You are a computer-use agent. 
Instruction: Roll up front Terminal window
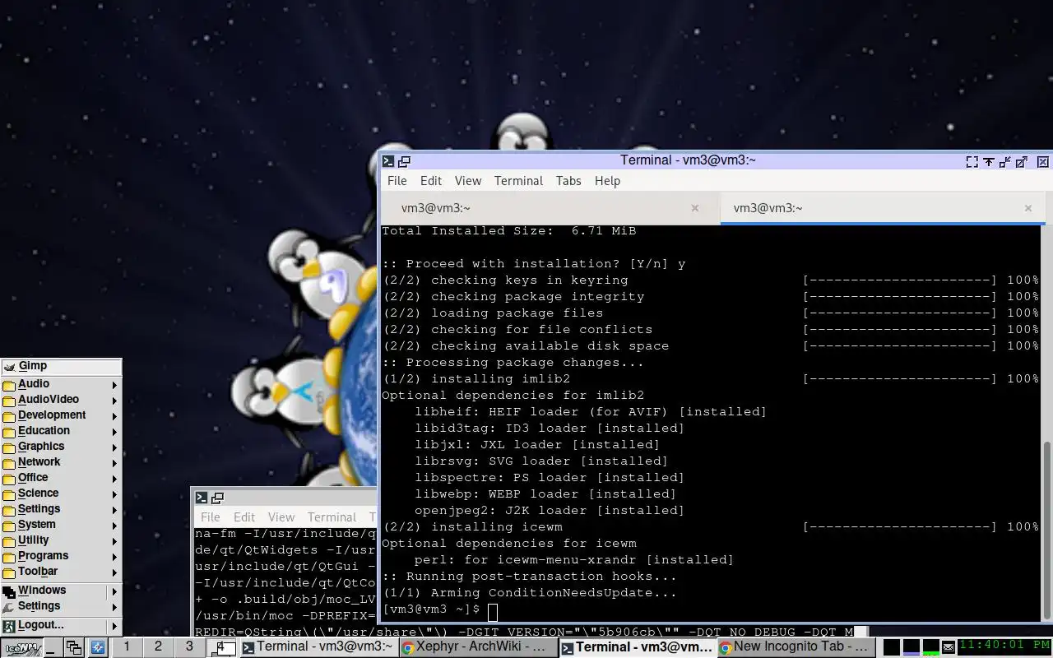[x=988, y=162]
